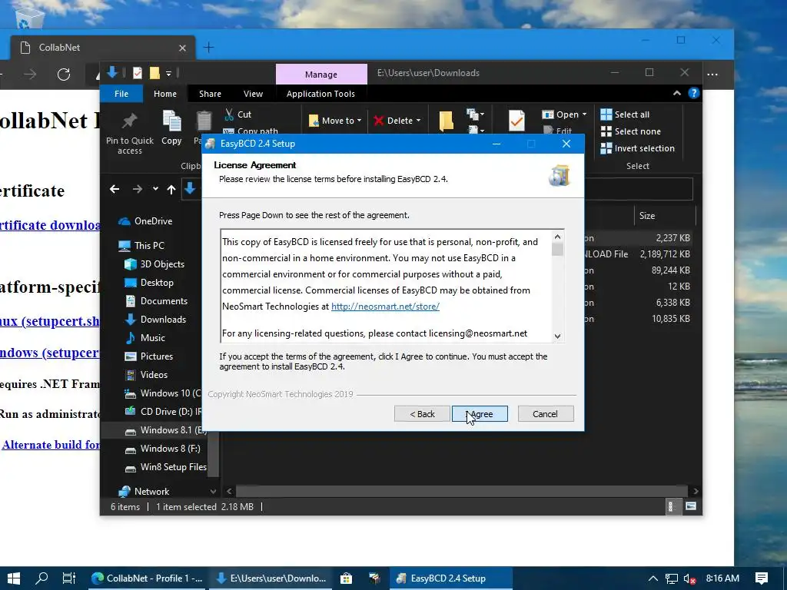This screenshot has width=787, height=590.
Task: Open Application Tools tab
Action: coord(320,94)
